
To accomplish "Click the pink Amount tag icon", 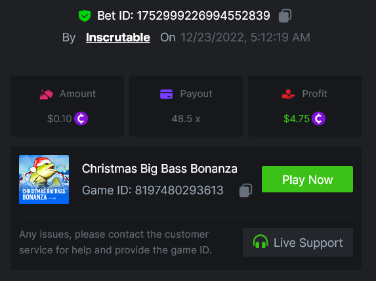I will click(46, 94).
